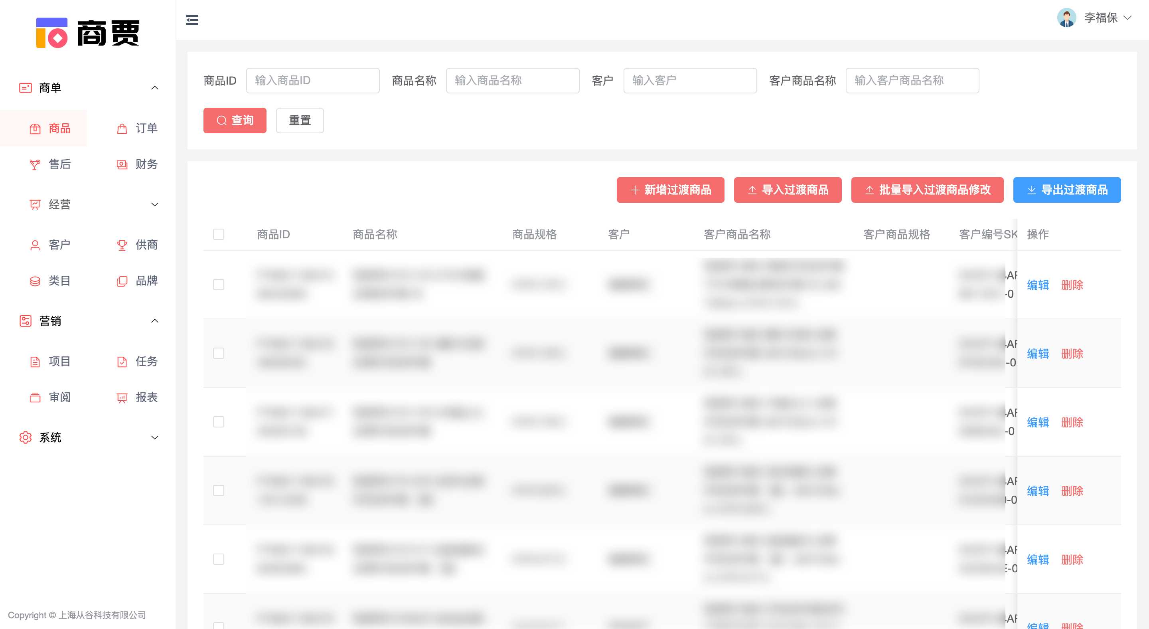Click the 品牌 brand copy icon

[x=122, y=281]
